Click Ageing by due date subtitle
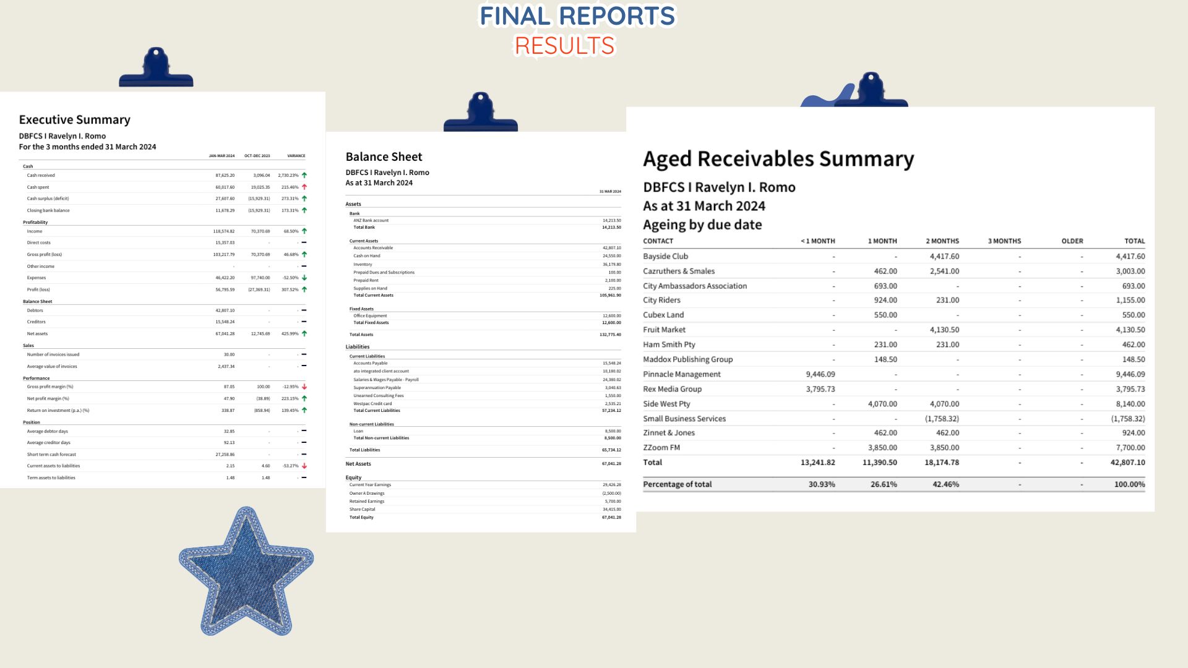 coord(702,225)
